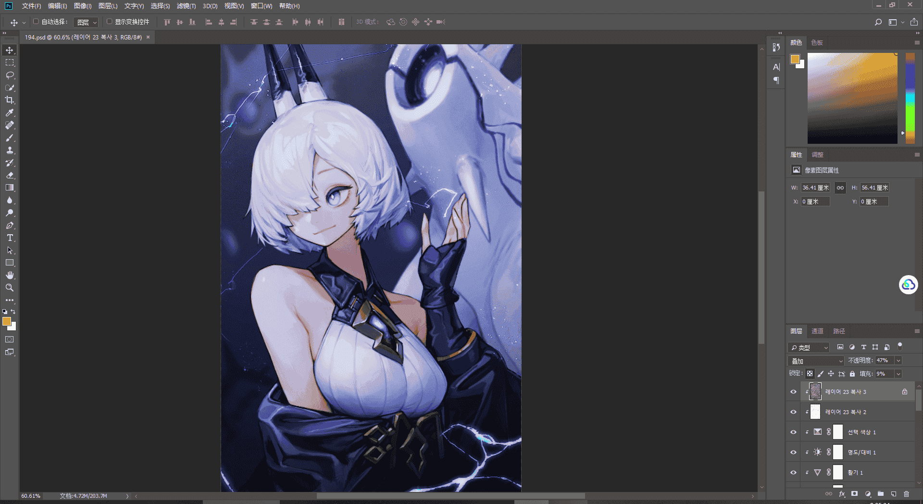
Task: Enable the 自动选择 checkbox
Action: 36,22
